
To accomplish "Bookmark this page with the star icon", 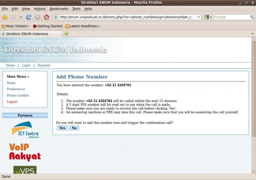I will click(194, 17).
